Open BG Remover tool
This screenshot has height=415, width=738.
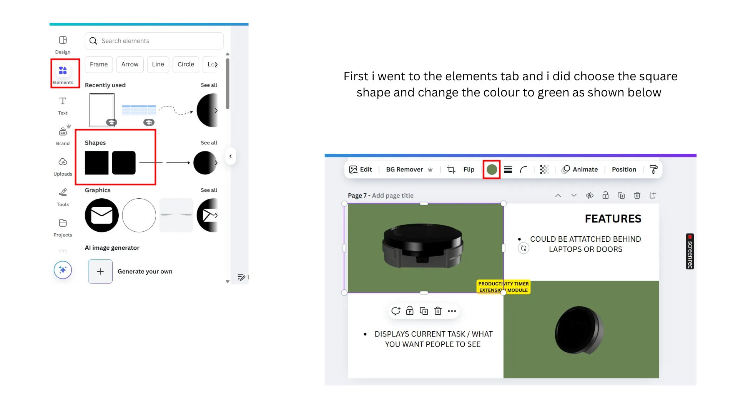(x=409, y=169)
